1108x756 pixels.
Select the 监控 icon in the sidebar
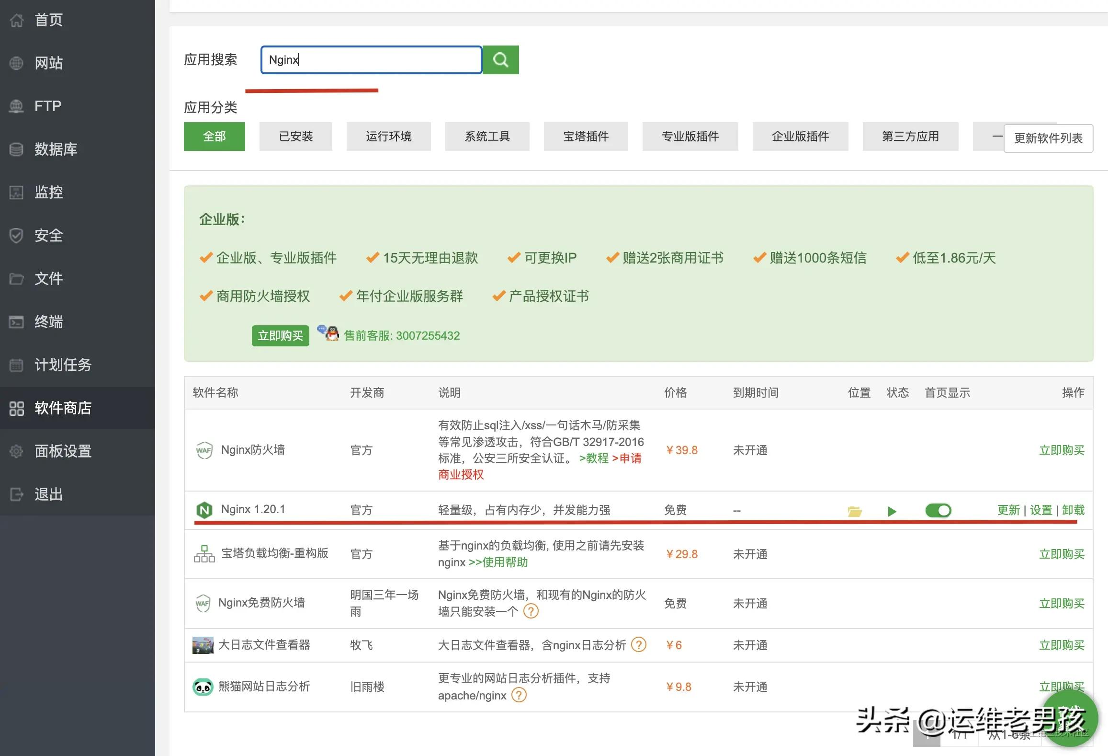[16, 193]
